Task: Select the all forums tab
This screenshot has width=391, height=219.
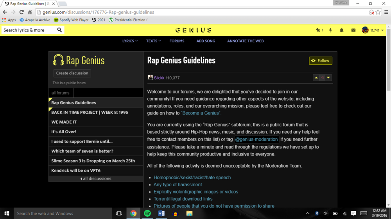Action: (x=61, y=93)
